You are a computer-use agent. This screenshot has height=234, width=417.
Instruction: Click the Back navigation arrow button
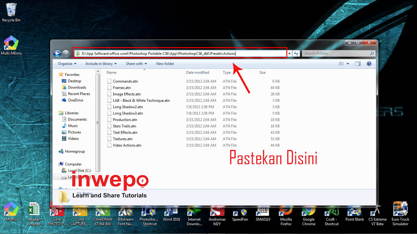pyautogui.click(x=57, y=54)
